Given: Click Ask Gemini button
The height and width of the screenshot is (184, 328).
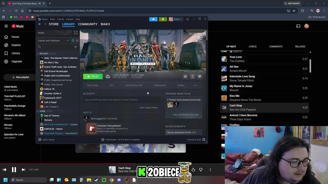Looking at the screenshot, I should (292, 3).
